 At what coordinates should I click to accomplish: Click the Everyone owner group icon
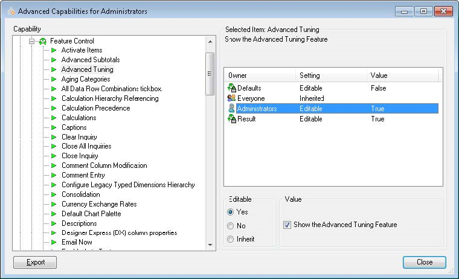pos(231,98)
